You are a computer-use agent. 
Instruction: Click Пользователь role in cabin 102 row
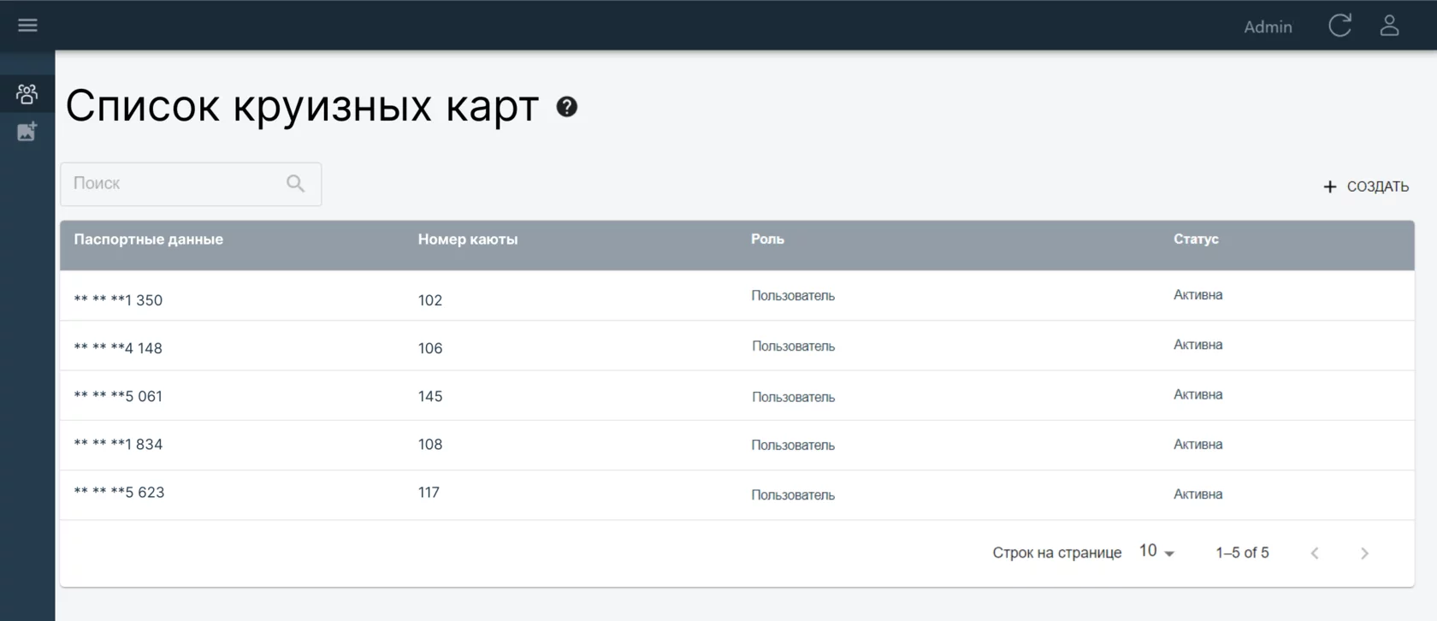point(793,296)
